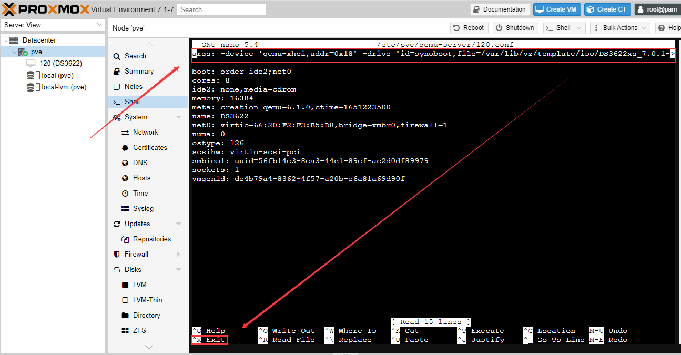Open the Shell button dropdown arrow

point(580,28)
